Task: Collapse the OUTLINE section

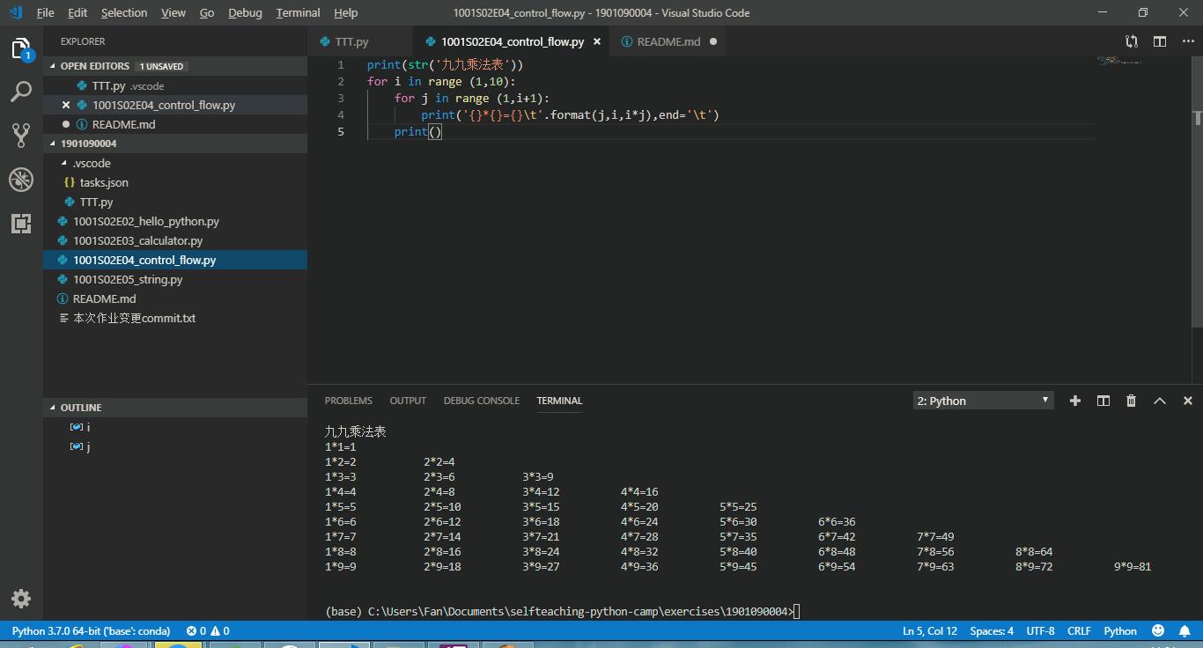Action: tap(81, 407)
